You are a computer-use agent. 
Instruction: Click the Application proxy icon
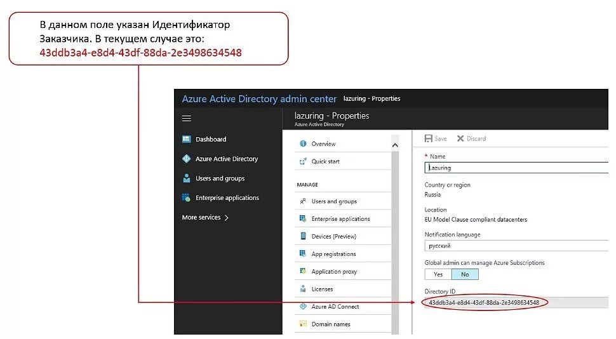[x=303, y=271]
